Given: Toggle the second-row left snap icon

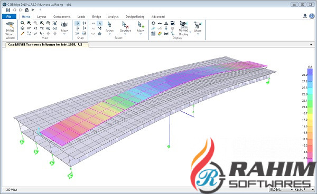Looking at the screenshot, I should pos(78,28).
